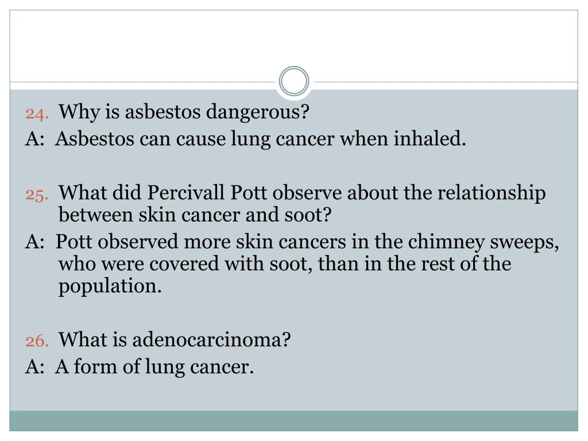Click the line 'Pott observed more skin cancers'
Screen dimensions: 588x441
pyautogui.click(x=308, y=242)
